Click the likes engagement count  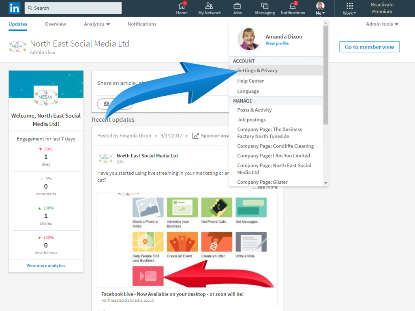coord(46,157)
